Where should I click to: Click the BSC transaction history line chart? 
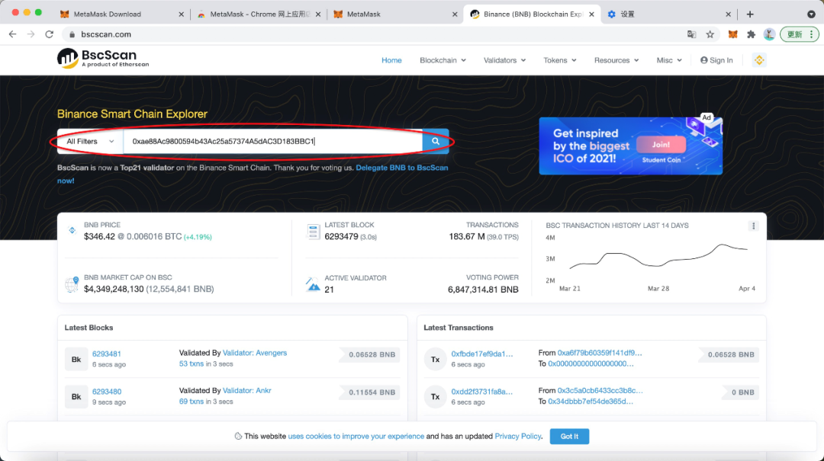[x=658, y=258]
